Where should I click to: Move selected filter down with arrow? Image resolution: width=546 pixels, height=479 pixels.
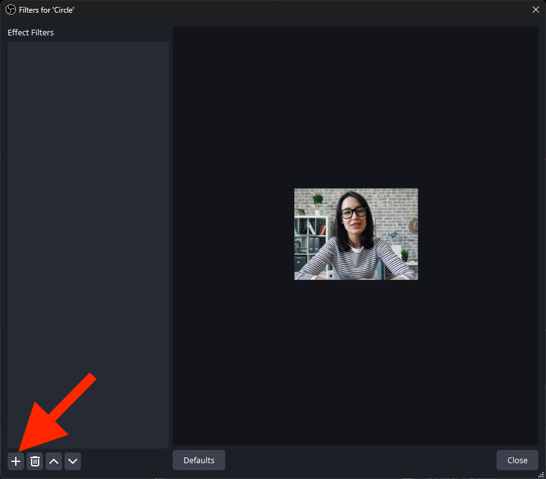click(73, 461)
